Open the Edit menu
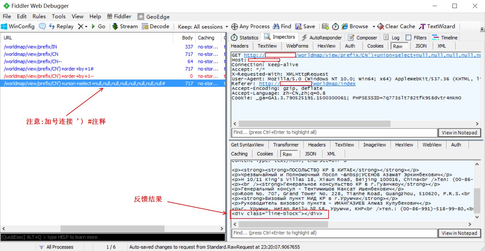The image size is (485, 251). tap(22, 16)
